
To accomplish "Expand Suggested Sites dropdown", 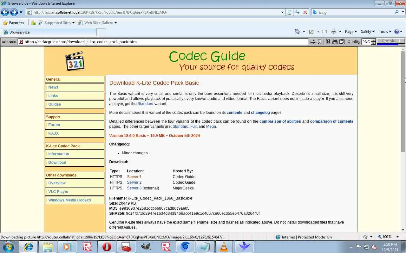I will pyautogui.click(x=73, y=23).
